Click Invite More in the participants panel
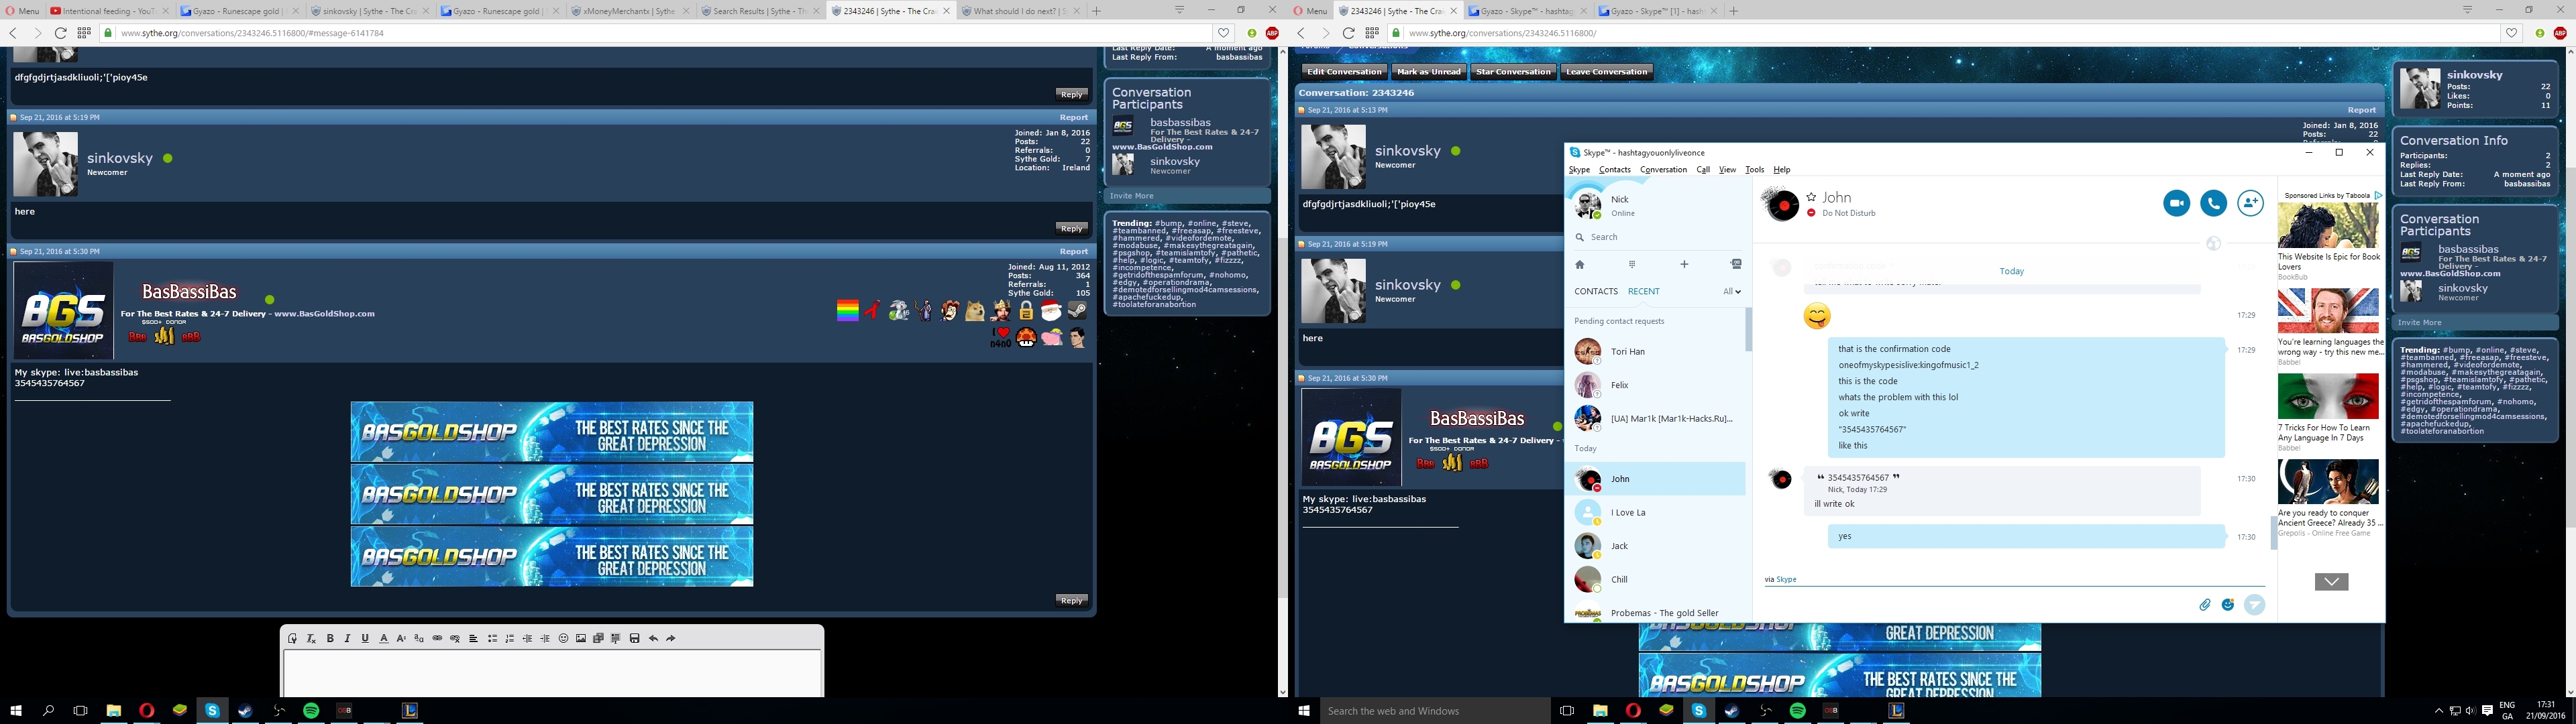The height and width of the screenshot is (724, 2576). [x=1131, y=196]
